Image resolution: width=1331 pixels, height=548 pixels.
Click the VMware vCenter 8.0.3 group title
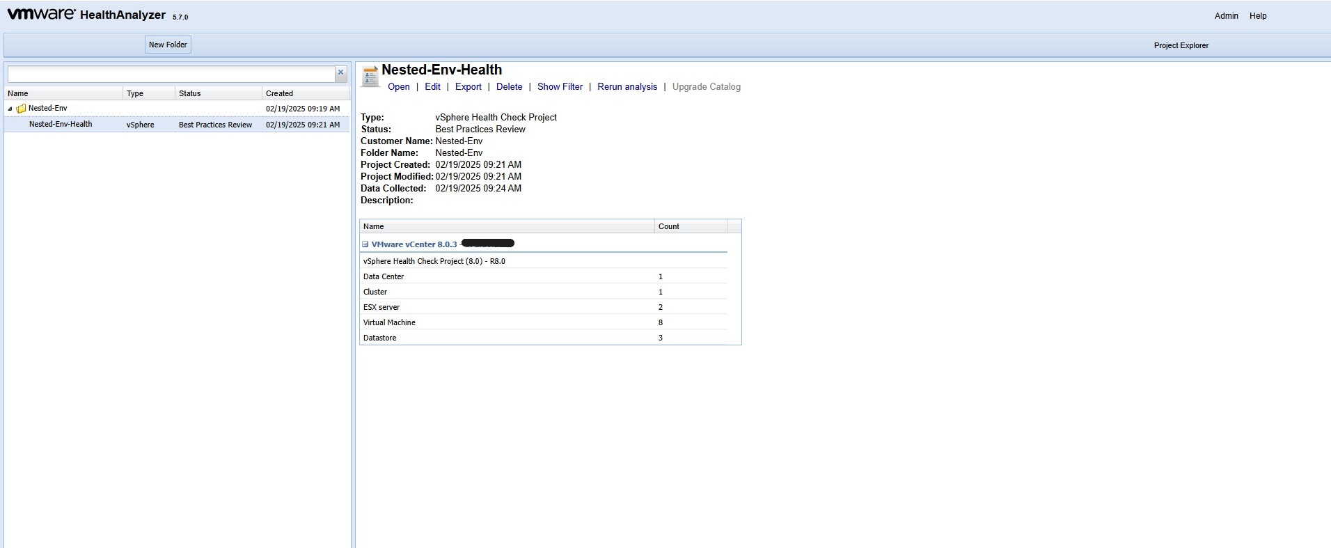414,244
